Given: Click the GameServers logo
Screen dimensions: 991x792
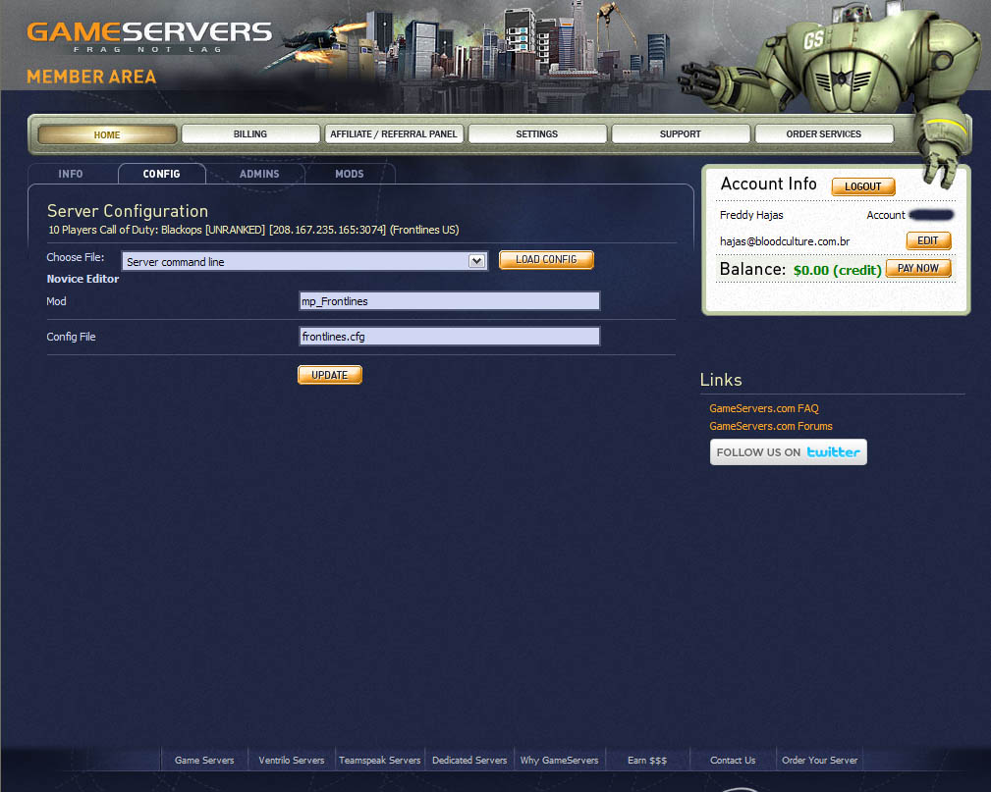Looking at the screenshot, I should pos(149,36).
